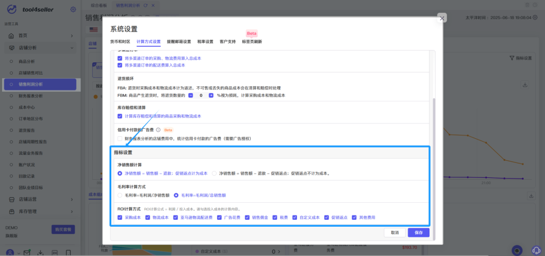The height and width of the screenshot is (256, 545).
Task: Select 毛利率=毛利润/净销售额 radio
Action: coord(120,195)
